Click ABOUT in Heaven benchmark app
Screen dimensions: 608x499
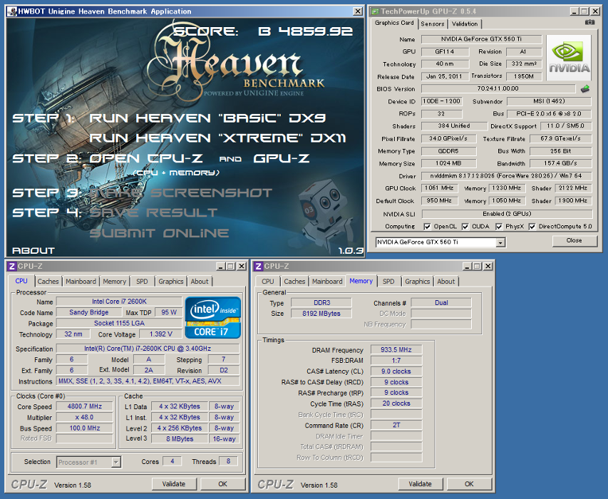[34, 250]
